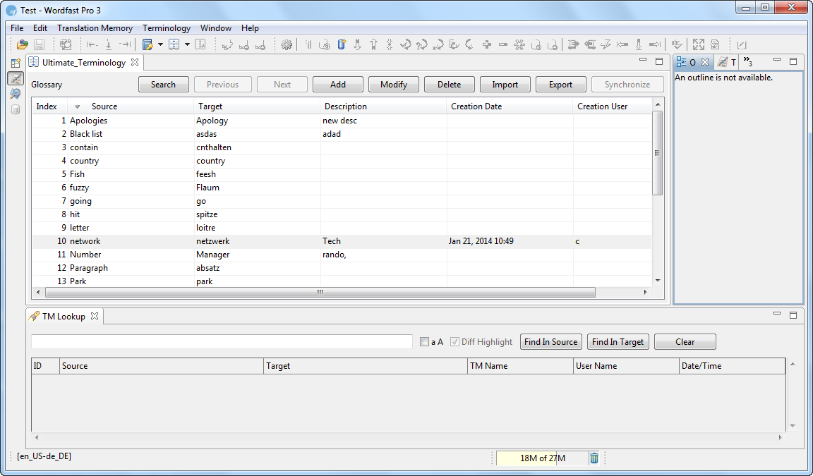Toggle the Diff Highlight checkbox
Screen dimensions: 813x476
454,342
